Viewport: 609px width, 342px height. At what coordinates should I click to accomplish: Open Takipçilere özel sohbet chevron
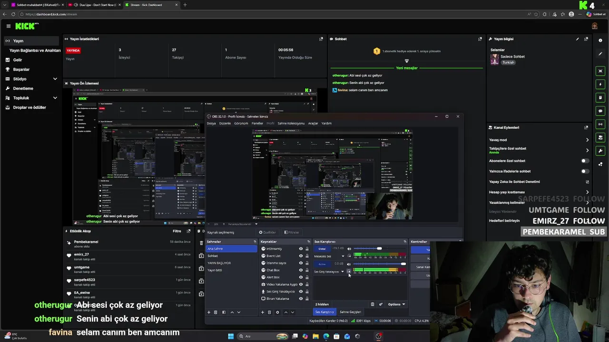587,150
